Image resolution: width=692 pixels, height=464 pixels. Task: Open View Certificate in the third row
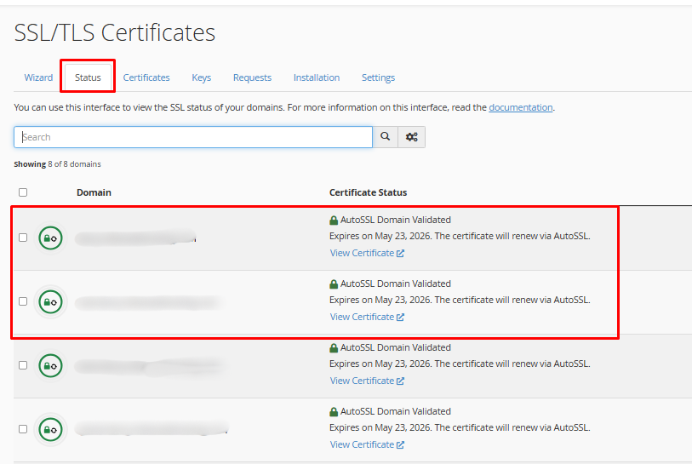[367, 381]
